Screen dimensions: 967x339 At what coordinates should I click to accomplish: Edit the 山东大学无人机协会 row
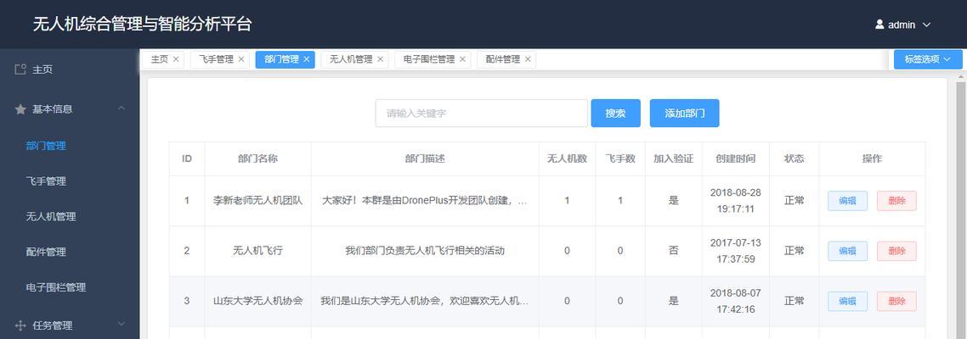847,302
